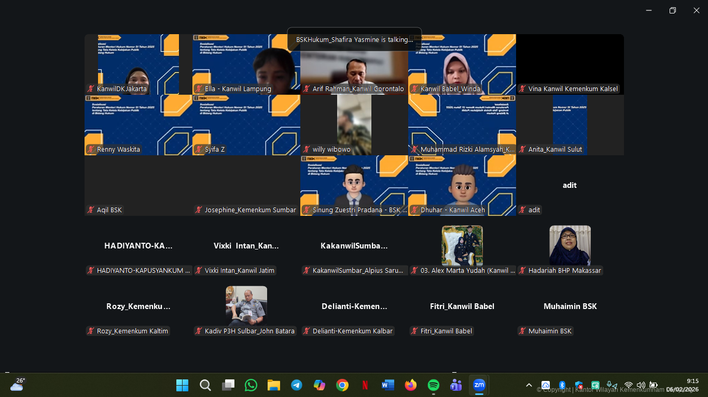Launch Spotify from the taskbar
The width and height of the screenshot is (708, 397).
433,385
